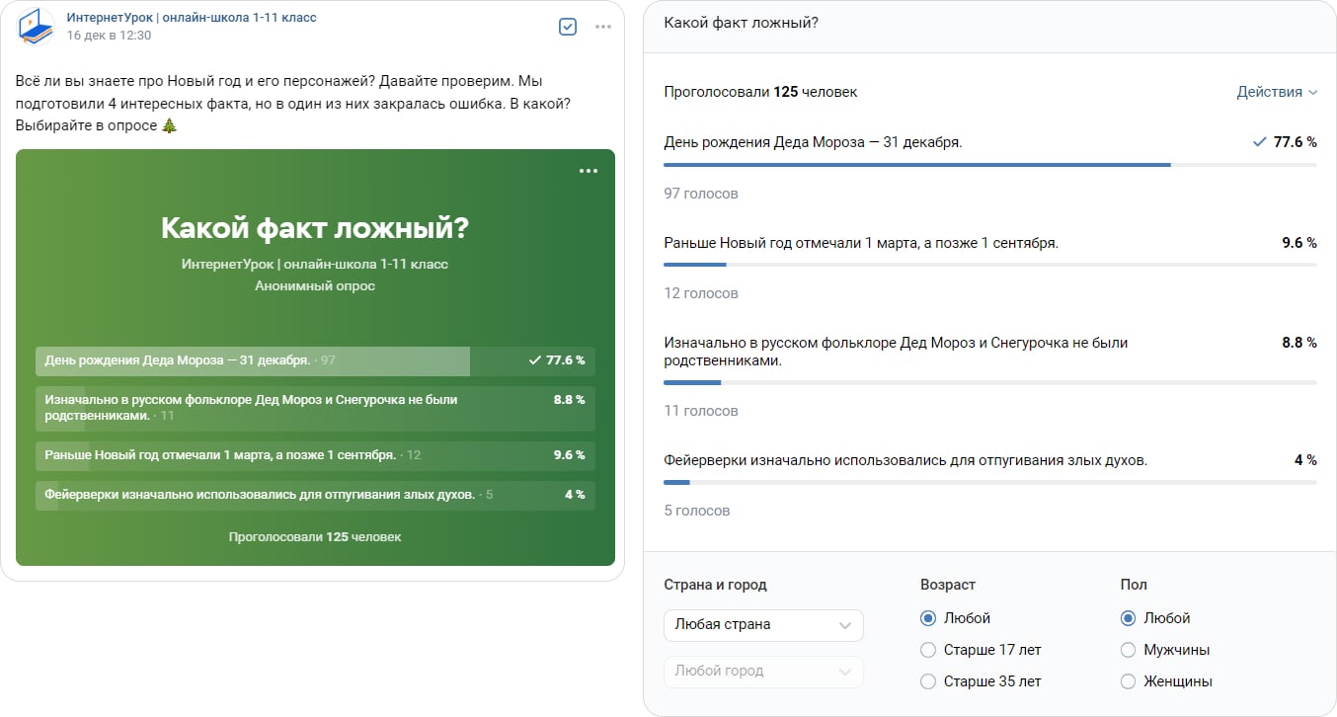Expand the «Действия» actions menu
The width and height of the screenshot is (1337, 717).
pos(1277,91)
